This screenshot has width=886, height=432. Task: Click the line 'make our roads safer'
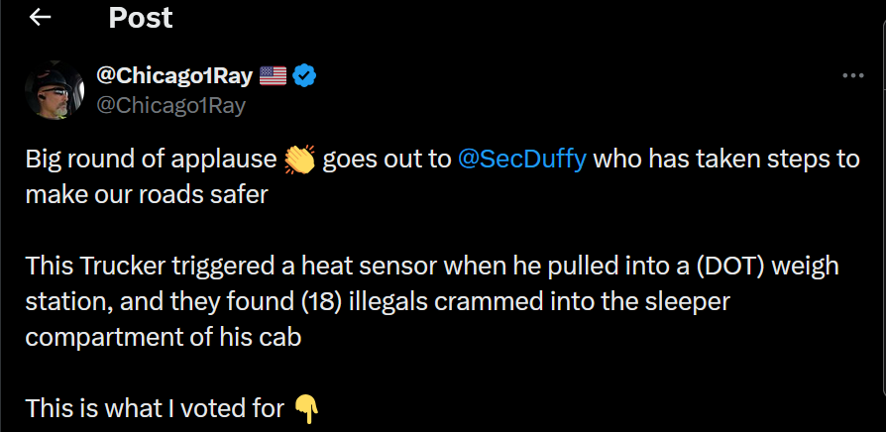[x=147, y=194]
